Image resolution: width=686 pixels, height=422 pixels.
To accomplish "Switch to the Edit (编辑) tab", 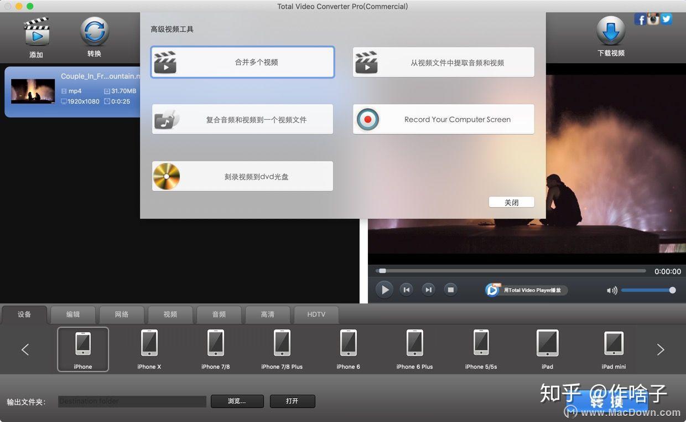I will pos(73,315).
